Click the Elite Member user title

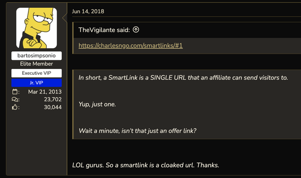click(x=36, y=64)
